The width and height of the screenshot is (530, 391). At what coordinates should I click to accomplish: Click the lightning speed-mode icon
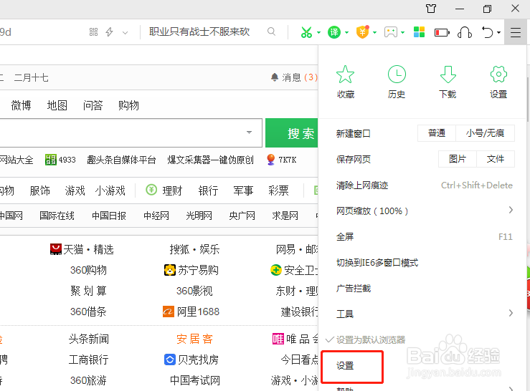point(109,32)
